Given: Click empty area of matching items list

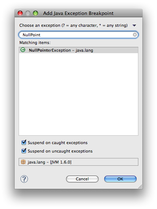Looking at the screenshot, I should point(78,94).
